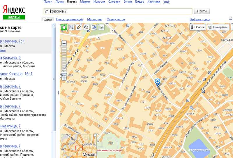Enable the Панорамы street view layer
Screen dimensions: 233x158
point(218,27)
